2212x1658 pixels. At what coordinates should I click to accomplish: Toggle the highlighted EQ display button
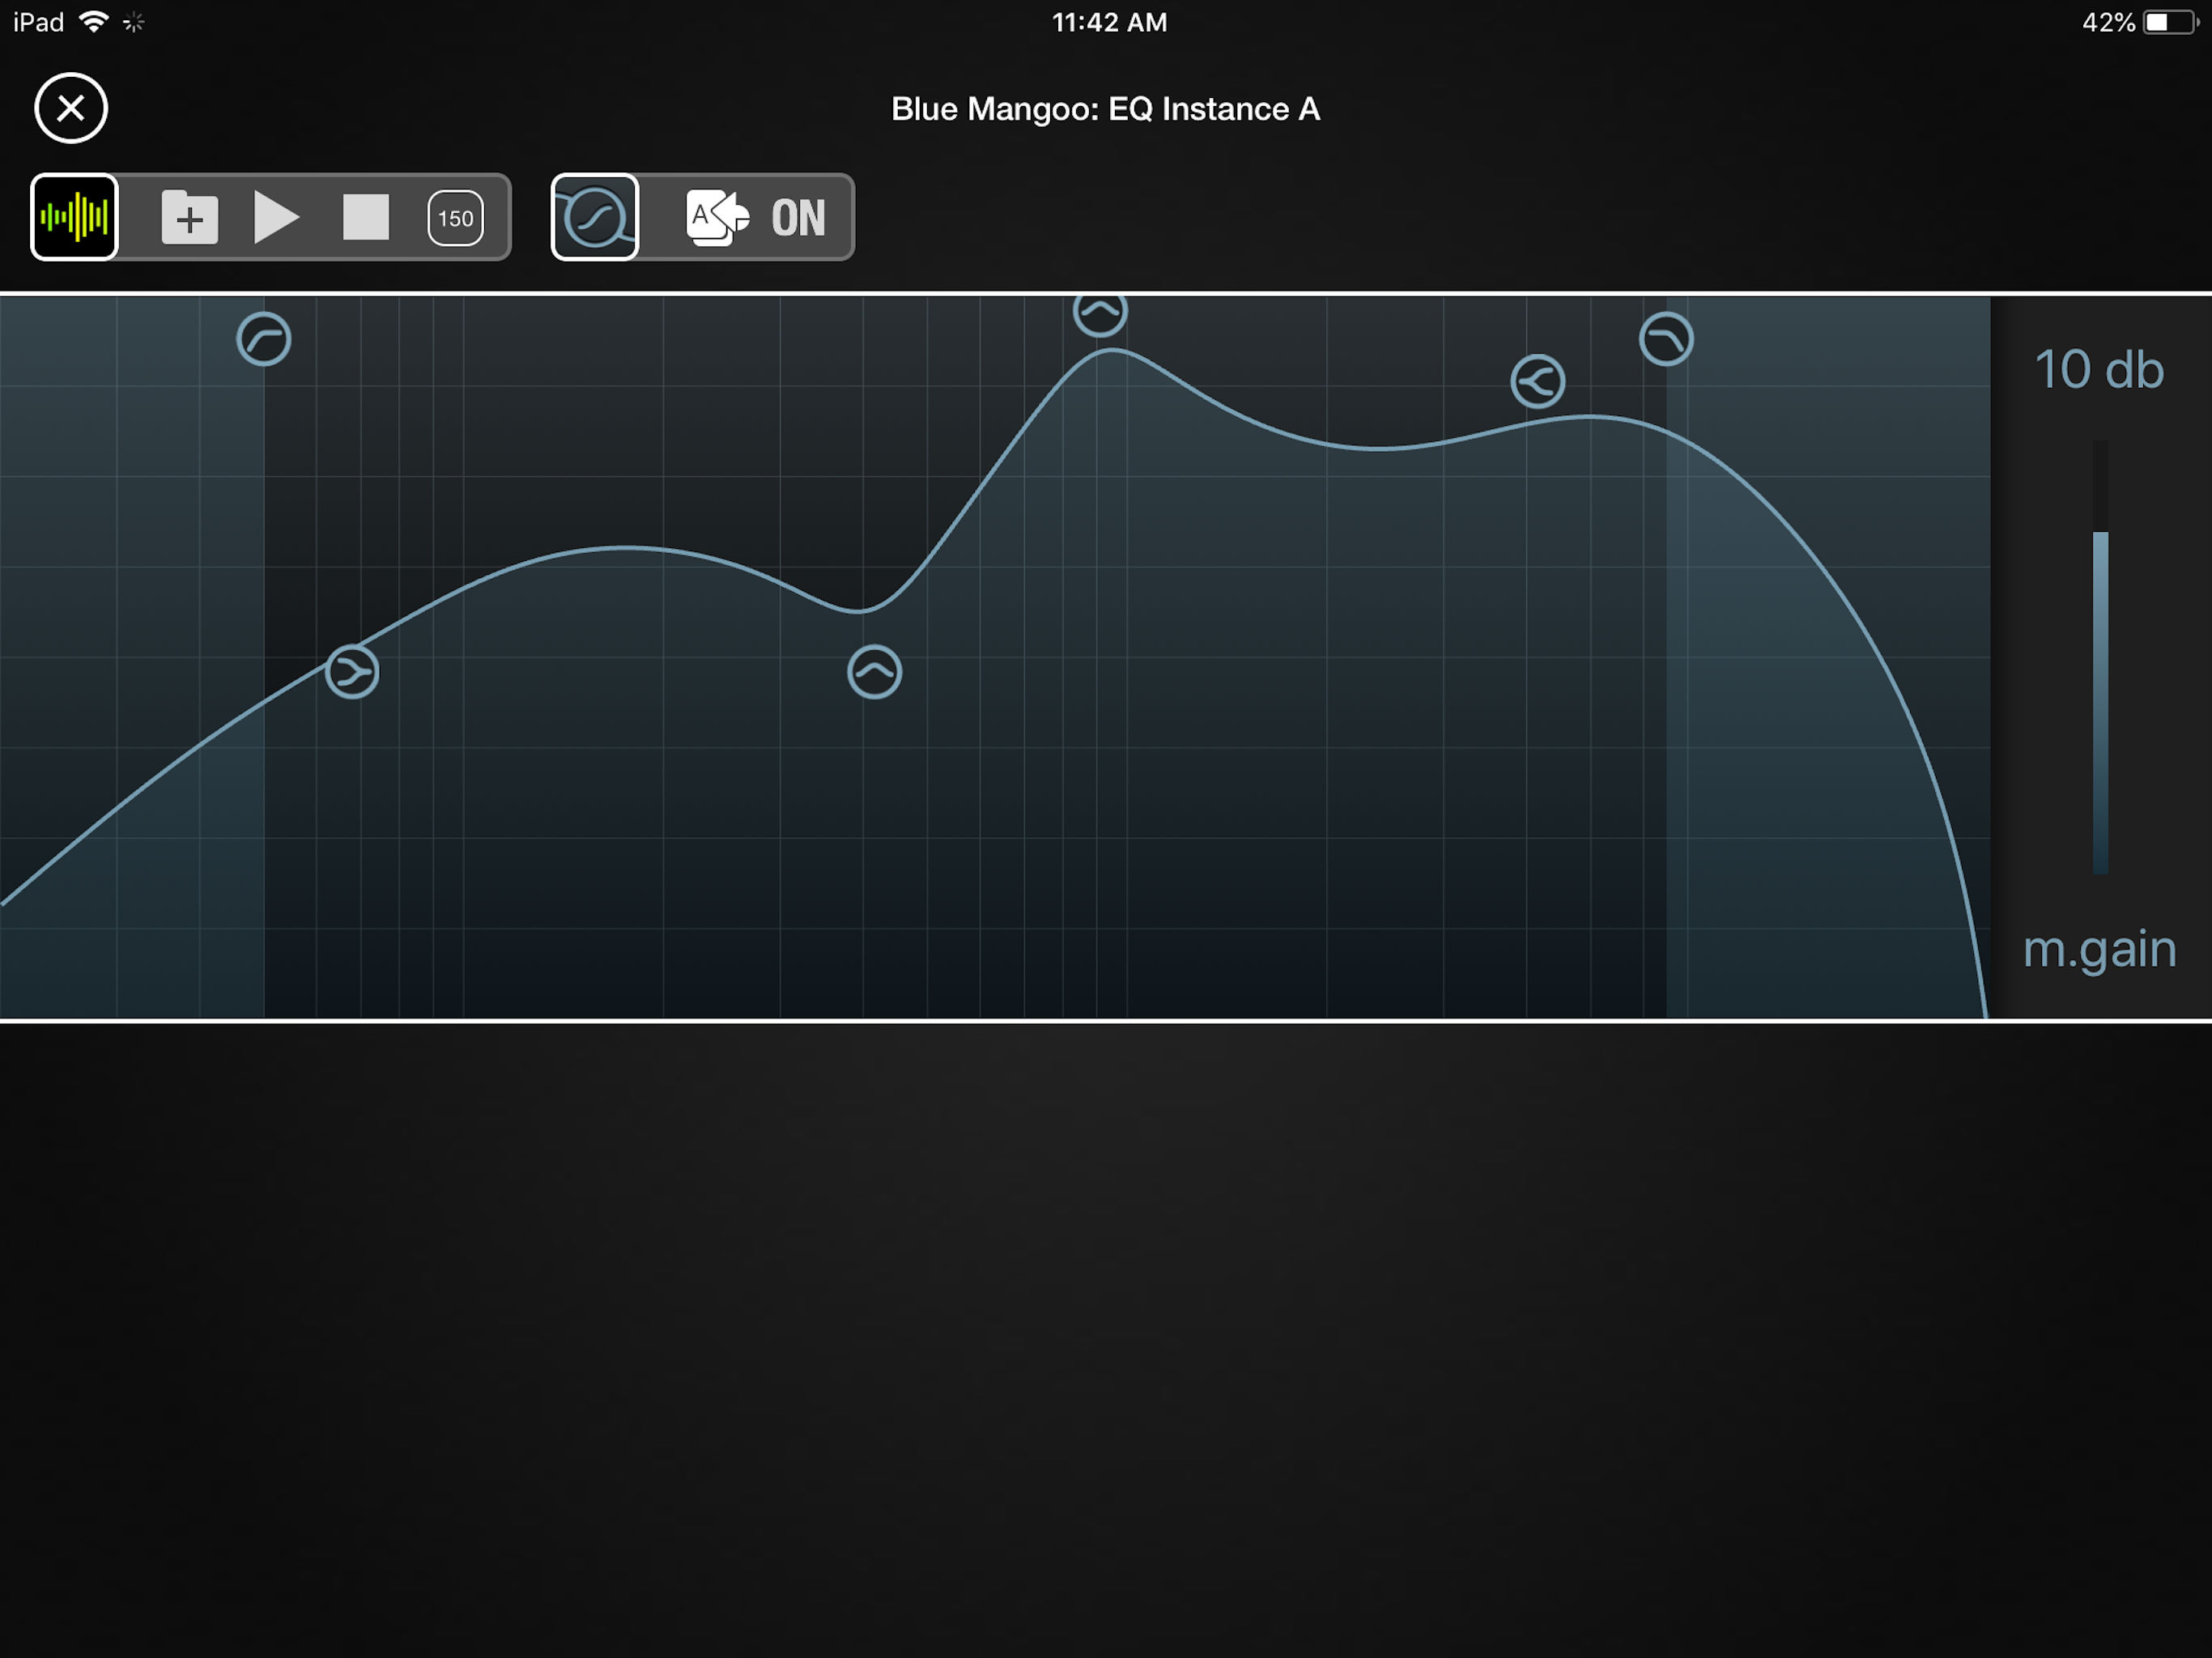(x=594, y=216)
